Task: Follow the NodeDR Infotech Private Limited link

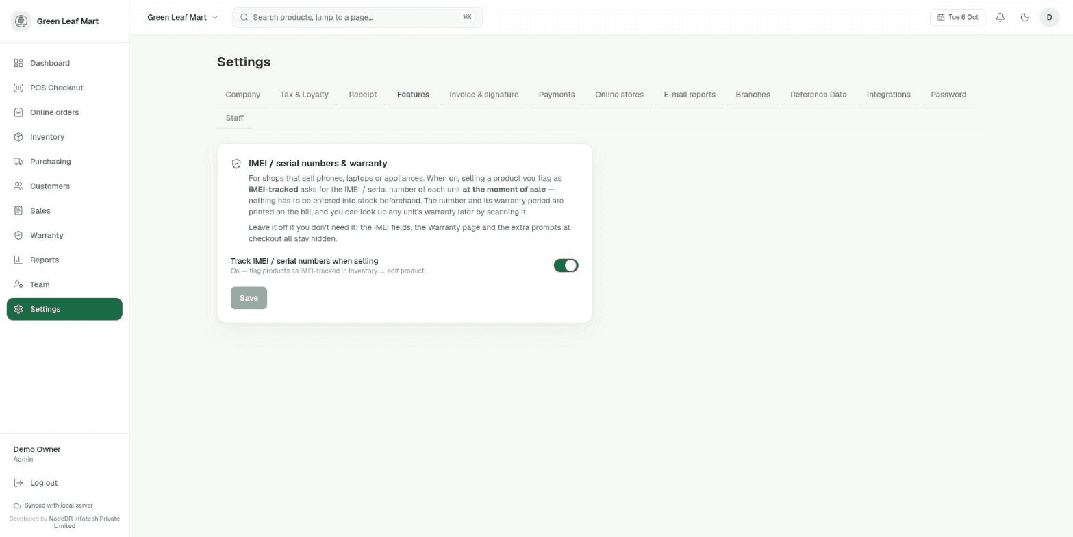Action: [84, 522]
